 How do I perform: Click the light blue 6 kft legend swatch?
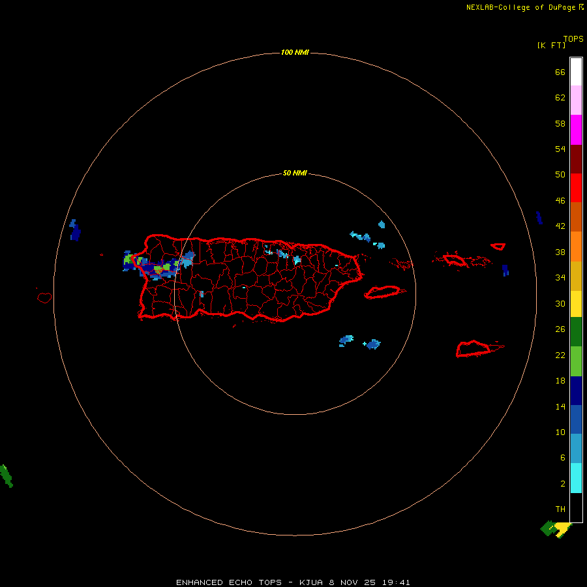point(576,449)
